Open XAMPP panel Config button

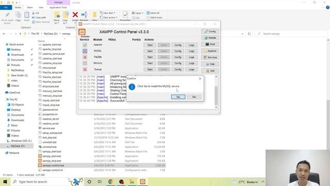point(210,31)
